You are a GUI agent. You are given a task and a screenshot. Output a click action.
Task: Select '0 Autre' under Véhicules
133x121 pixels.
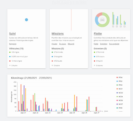click(x=13, y=66)
